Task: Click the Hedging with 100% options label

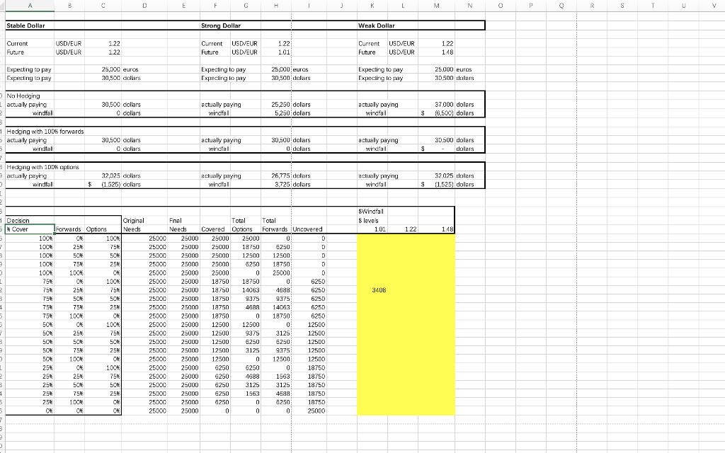Action: coord(30,166)
